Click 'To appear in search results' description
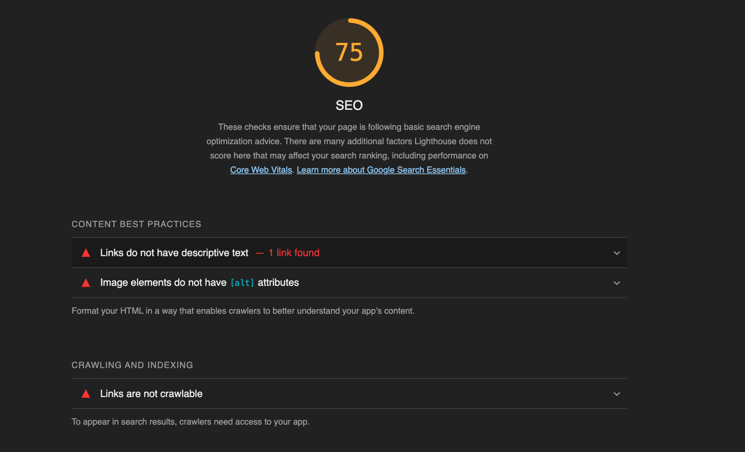Image resolution: width=745 pixels, height=452 pixels. [190, 422]
